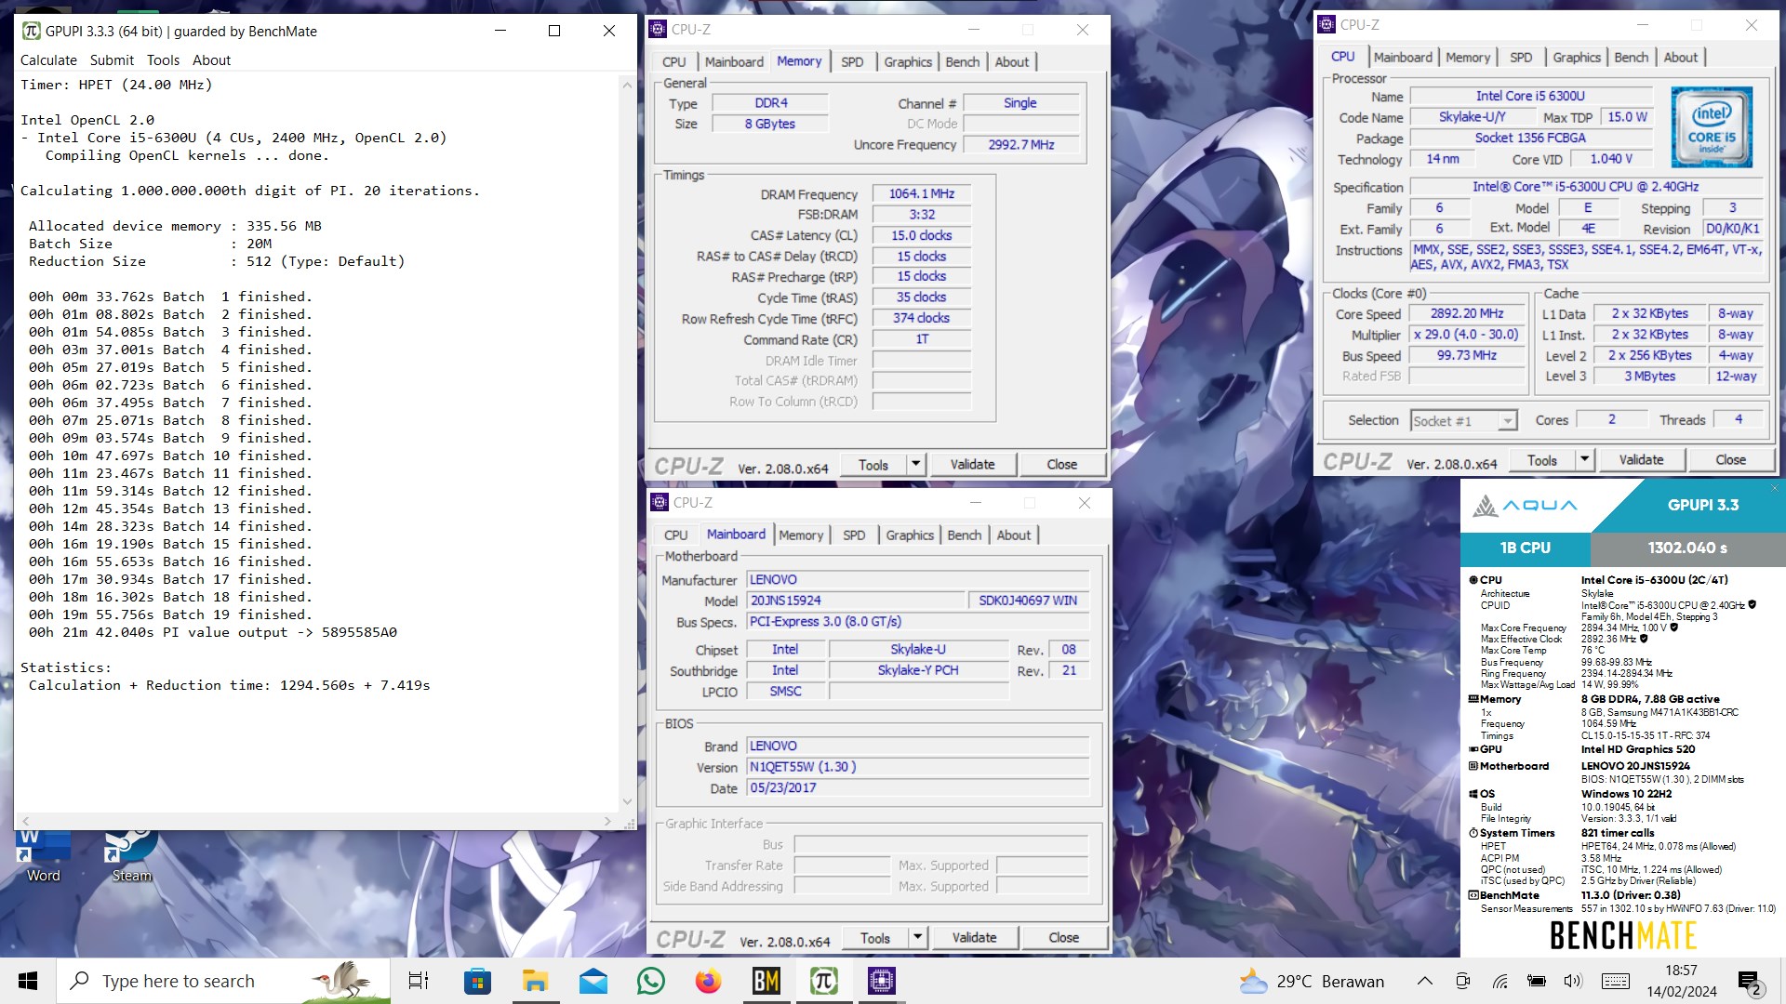Viewport: 1786px width, 1004px height.
Task: Click Tools button in Mainboard CPU-Z window
Action: tap(875, 938)
